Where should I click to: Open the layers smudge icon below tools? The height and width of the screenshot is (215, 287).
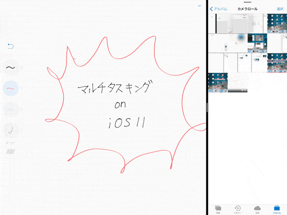click(x=10, y=151)
